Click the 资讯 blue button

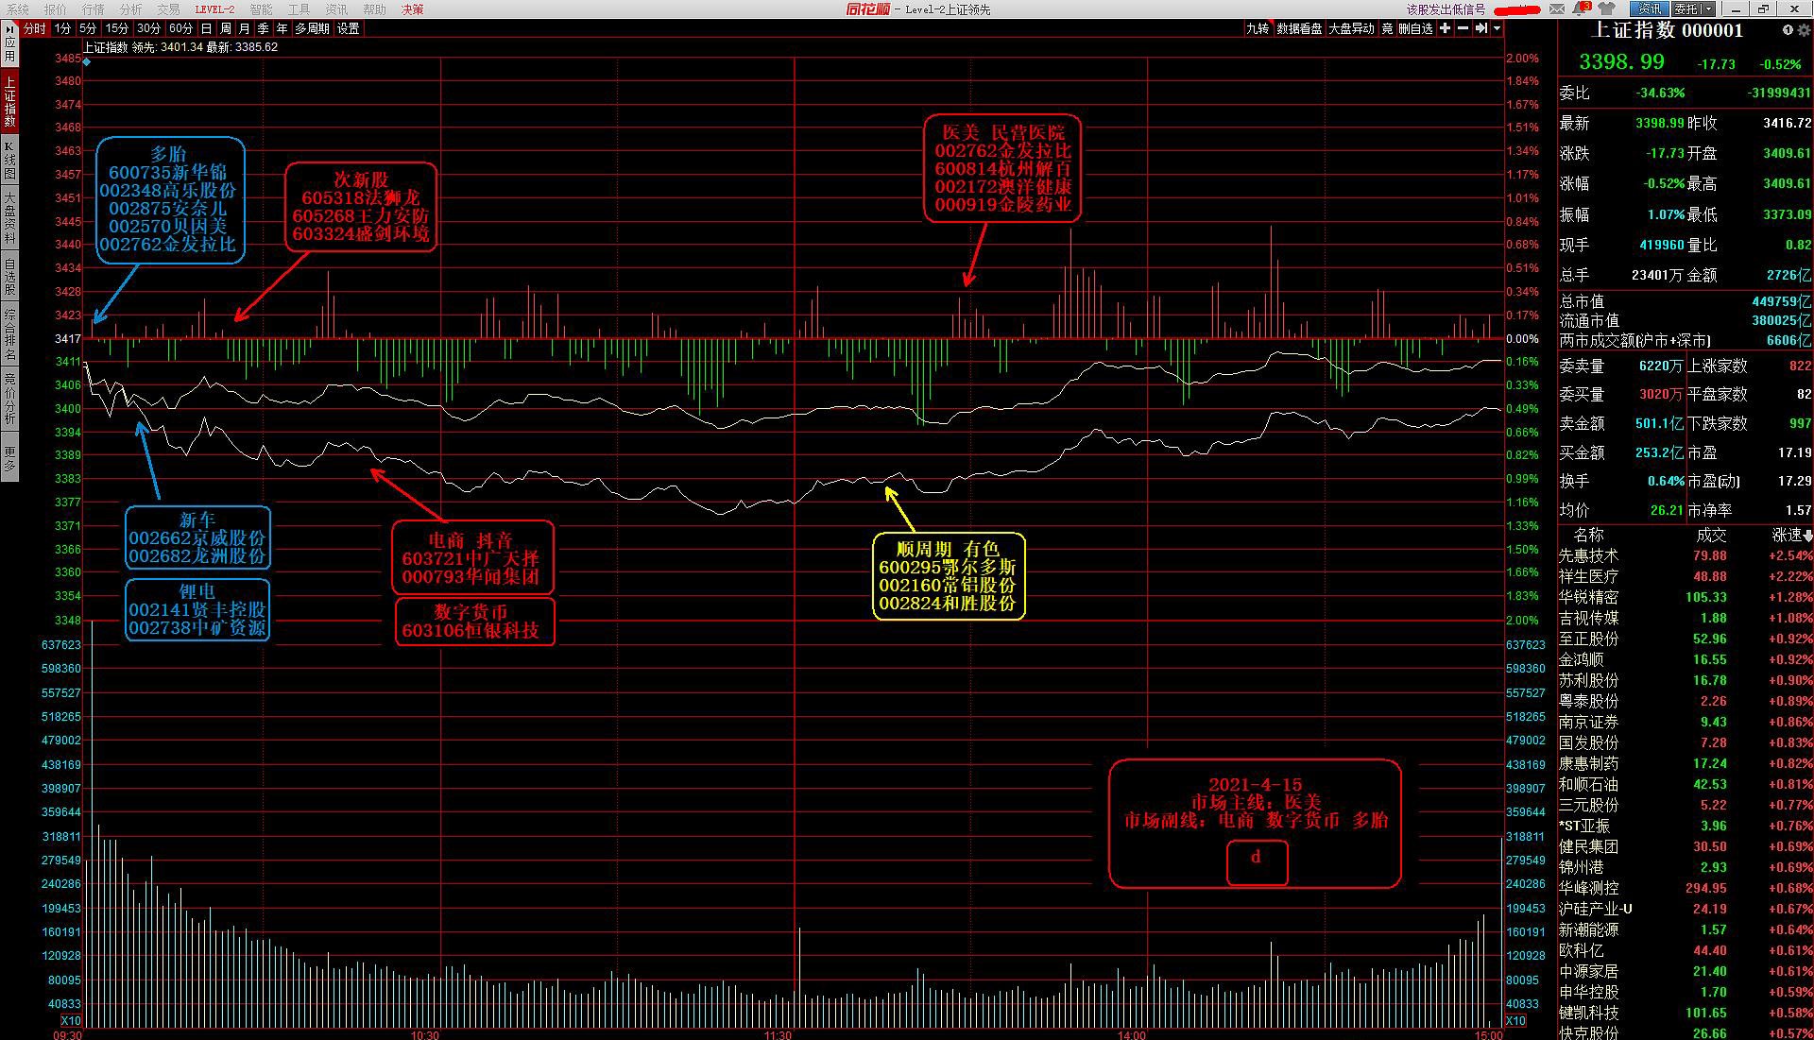[x=1649, y=9]
